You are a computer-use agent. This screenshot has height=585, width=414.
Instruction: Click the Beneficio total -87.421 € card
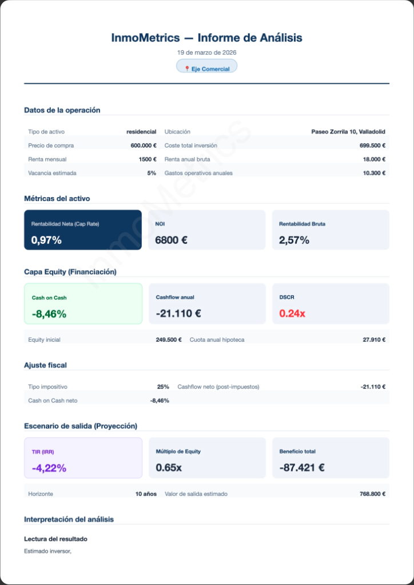click(331, 458)
